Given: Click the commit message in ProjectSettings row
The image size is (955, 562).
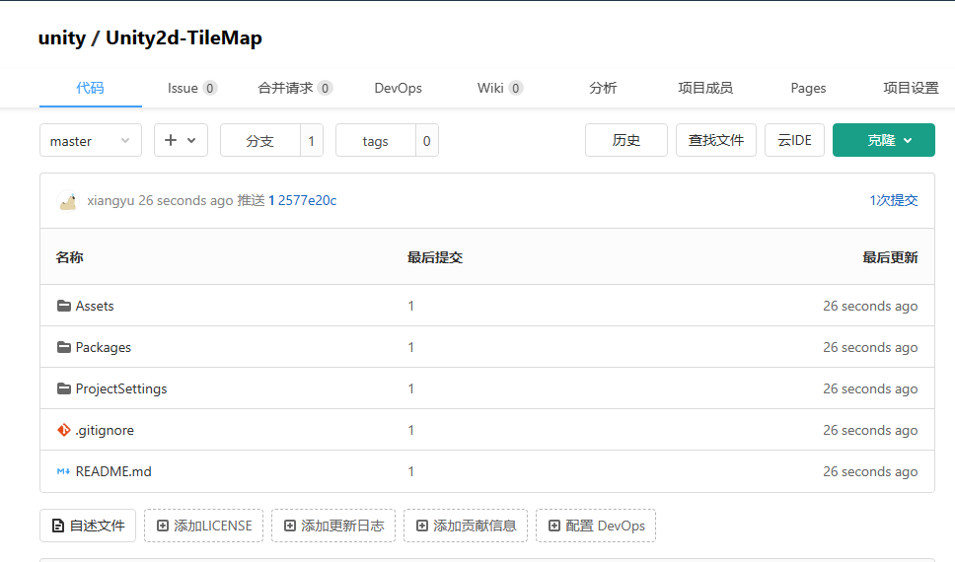Looking at the screenshot, I should [411, 388].
